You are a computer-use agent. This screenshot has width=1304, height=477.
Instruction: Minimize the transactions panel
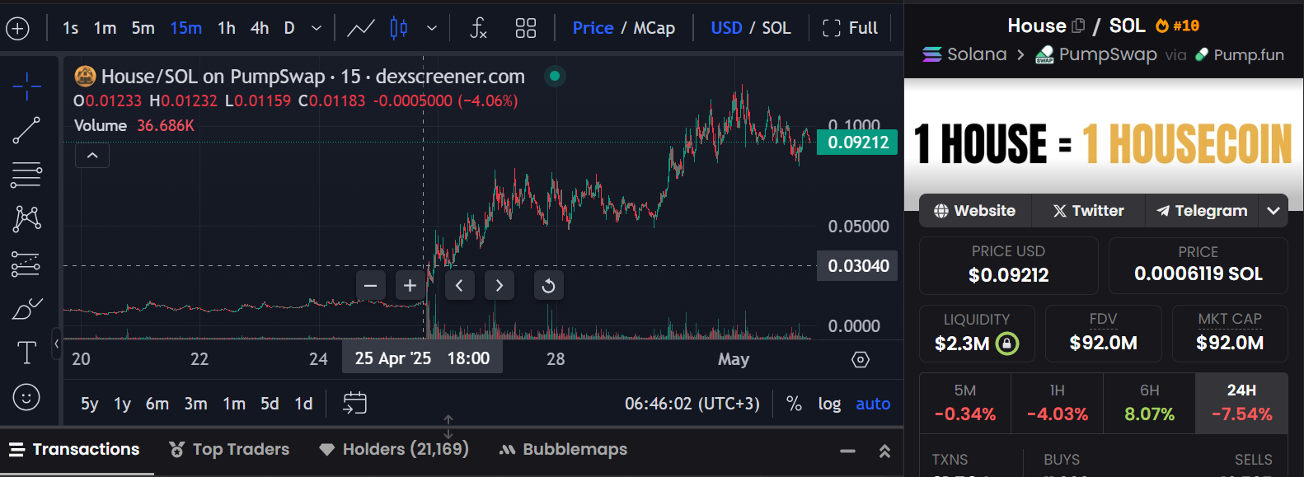pyautogui.click(x=847, y=451)
